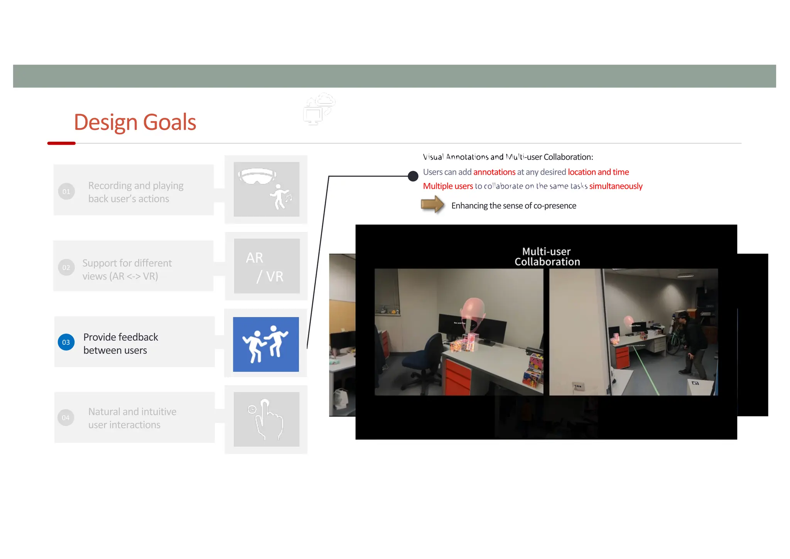
Task: Click 'Visual Annotations and Multi-user Collaboration:' heading
Action: 508,157
